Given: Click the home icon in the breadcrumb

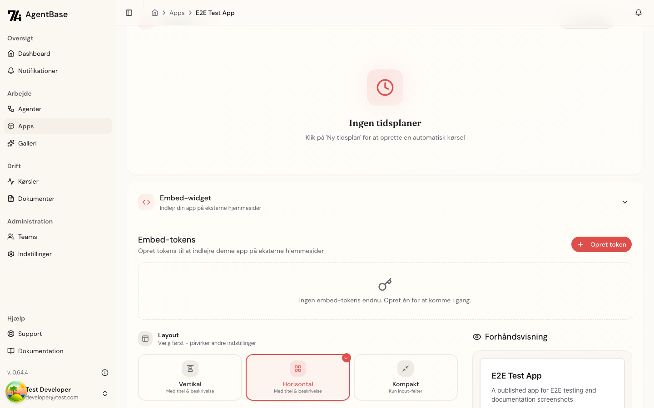Looking at the screenshot, I should pyautogui.click(x=155, y=13).
